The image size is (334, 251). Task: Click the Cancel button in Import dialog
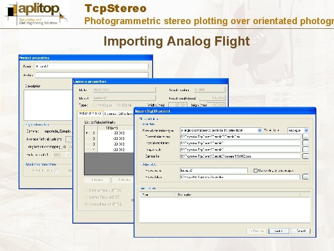coord(301,231)
